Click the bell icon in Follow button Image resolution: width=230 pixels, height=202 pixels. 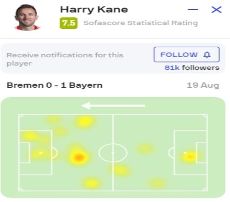207,55
